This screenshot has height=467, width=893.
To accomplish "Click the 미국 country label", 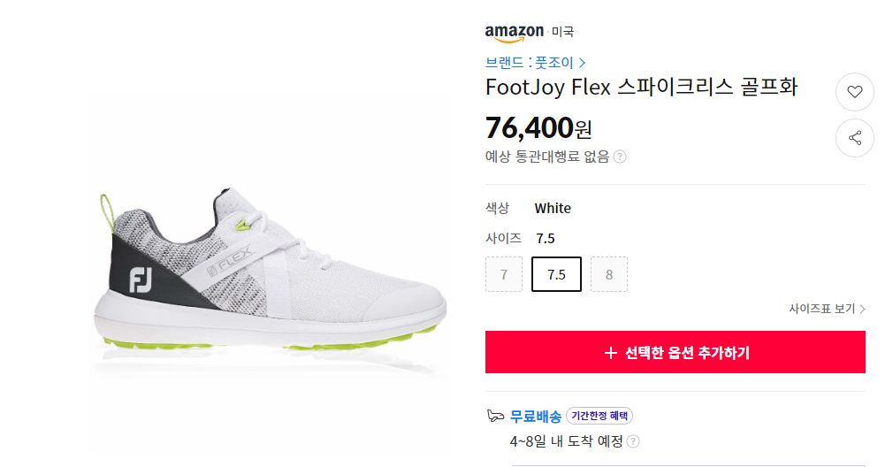I will click(x=563, y=33).
